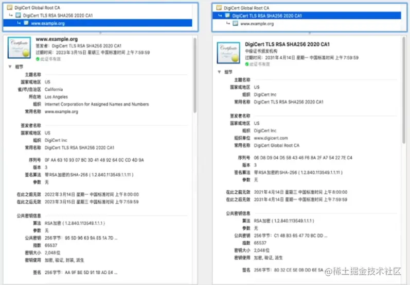410x285 pixels.
Task: Click large certificate image for www.example.org
Action: [x=19, y=47]
